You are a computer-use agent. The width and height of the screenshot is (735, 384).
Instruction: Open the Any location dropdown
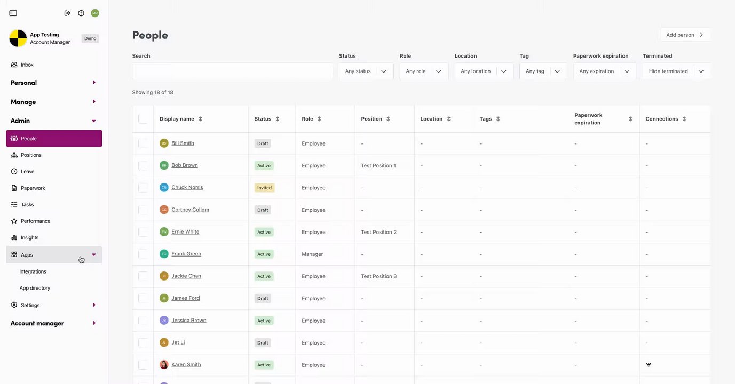484,71
